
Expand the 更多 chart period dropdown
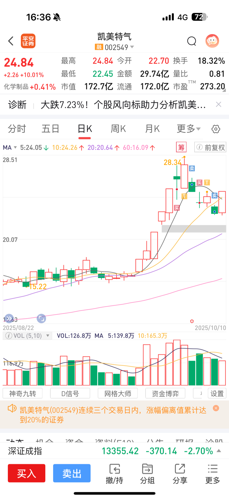(x=189, y=129)
